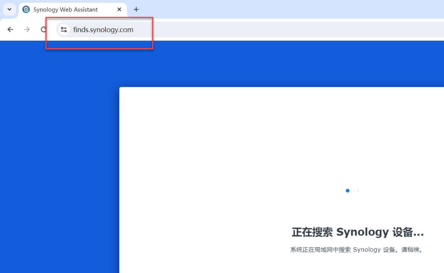
Task: Click the second faint loading dot
Action: (x=358, y=191)
